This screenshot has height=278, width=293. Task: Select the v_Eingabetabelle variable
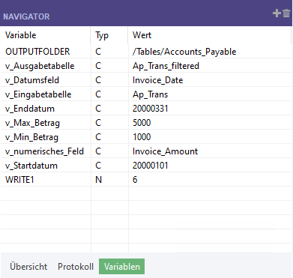(38, 94)
